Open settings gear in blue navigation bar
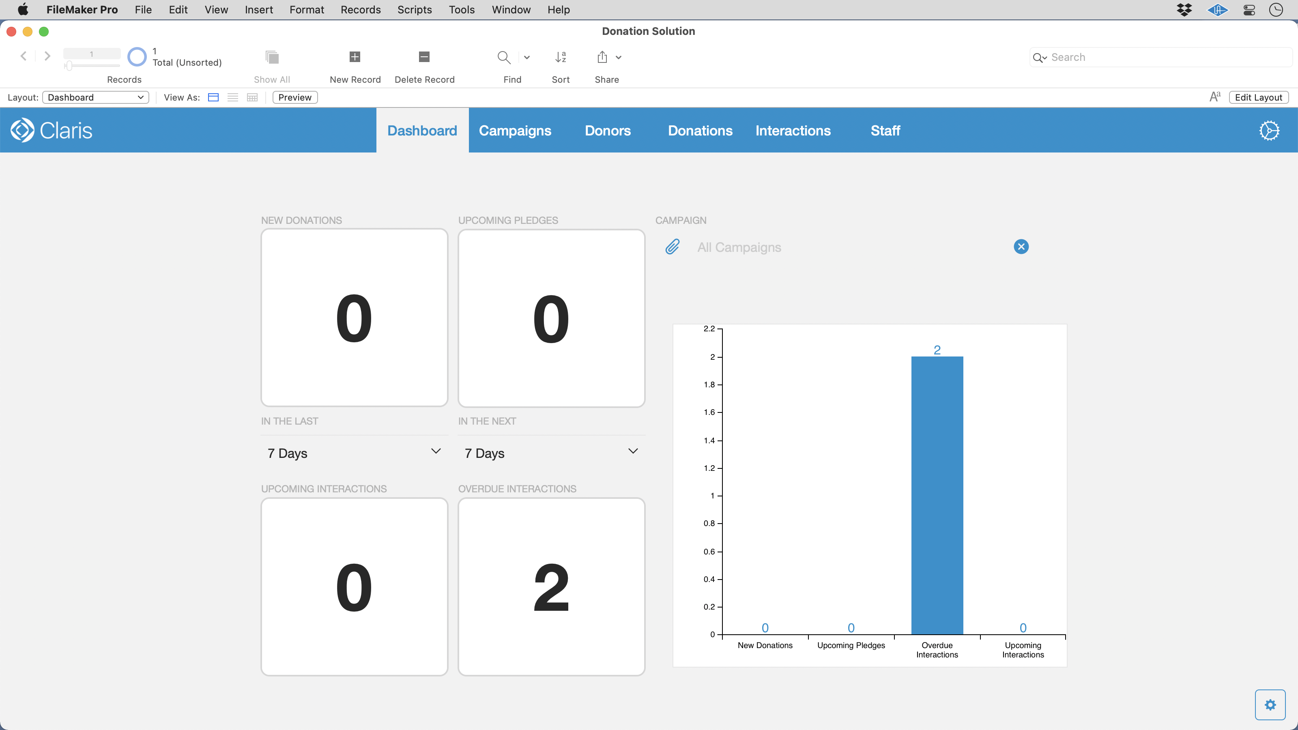1298x730 pixels. (x=1269, y=131)
